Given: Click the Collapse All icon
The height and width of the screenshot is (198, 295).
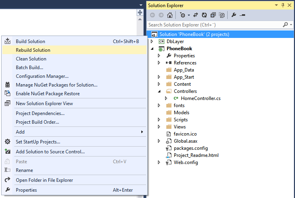Looking at the screenshot, I should [213, 15].
